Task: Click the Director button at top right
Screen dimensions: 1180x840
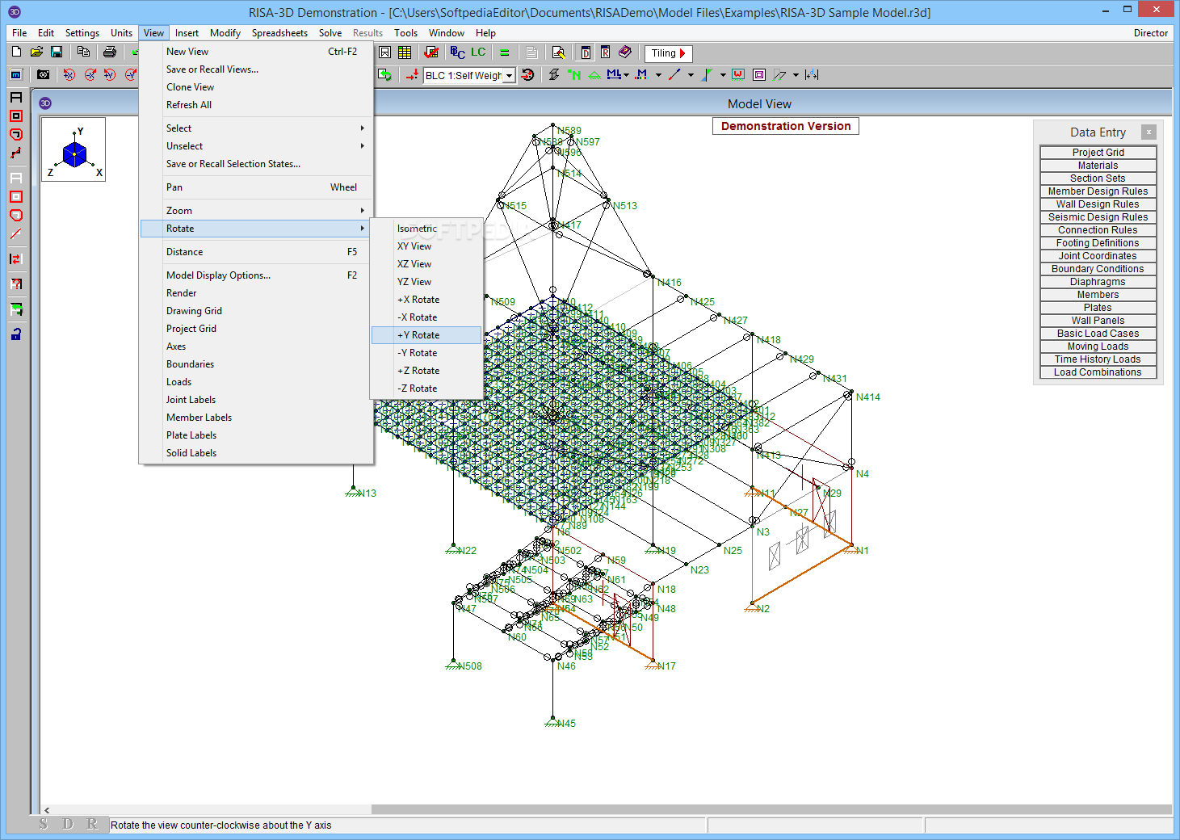Action: coord(1151,33)
